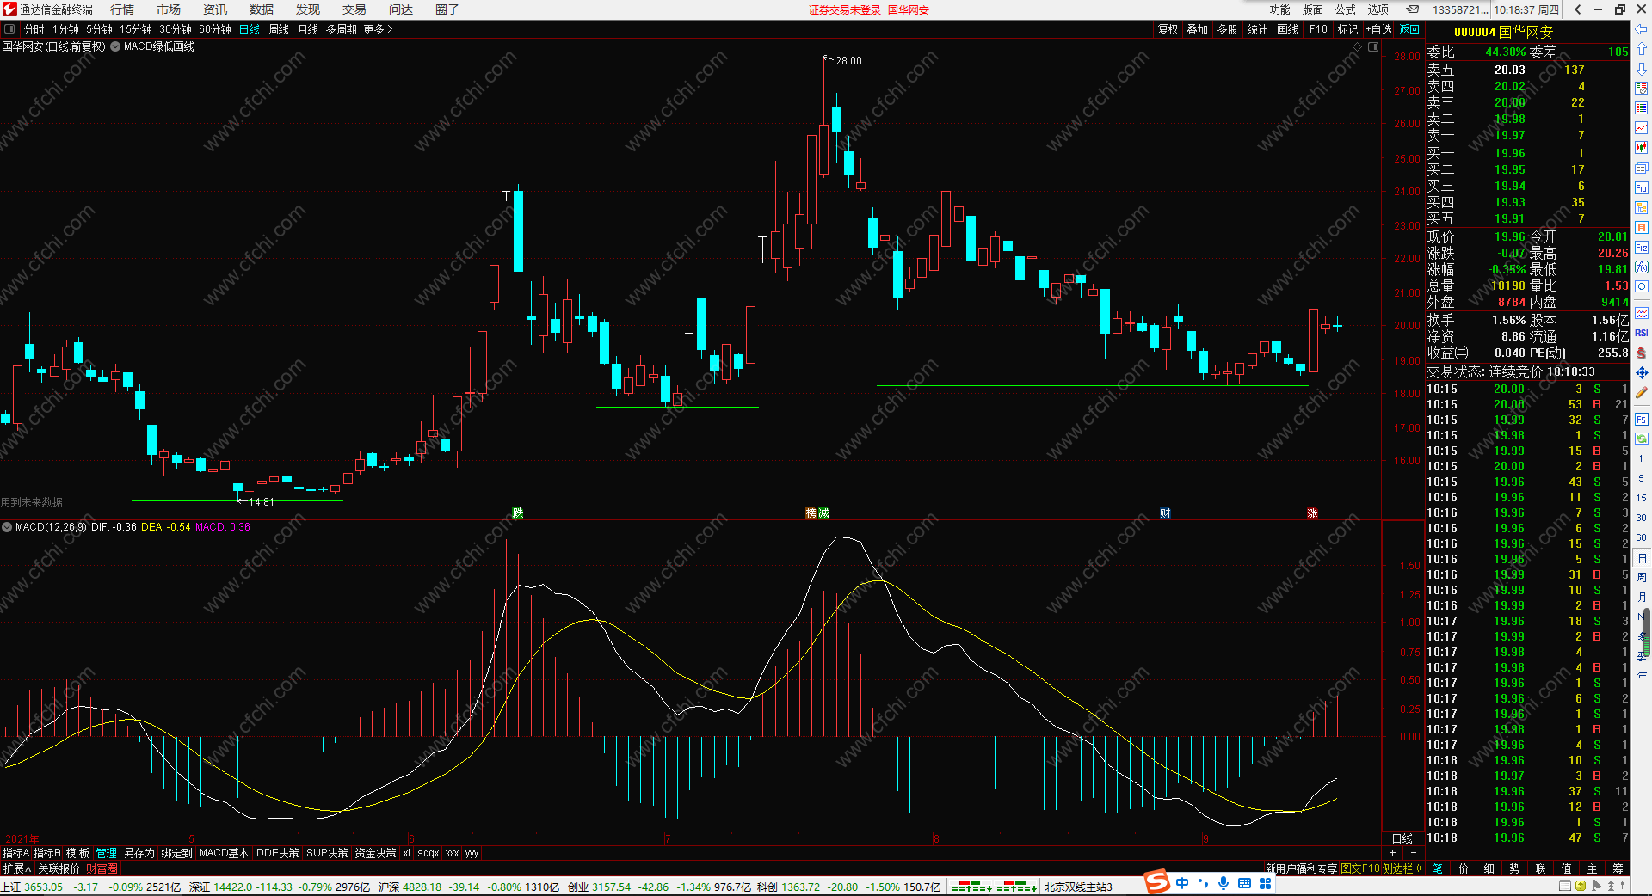Open the 行情 menu
Viewport: 1652px width, 896px height.
pyautogui.click(x=122, y=9)
